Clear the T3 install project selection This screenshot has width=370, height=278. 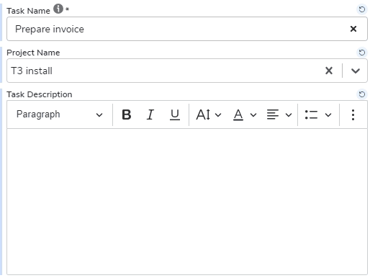click(x=329, y=71)
